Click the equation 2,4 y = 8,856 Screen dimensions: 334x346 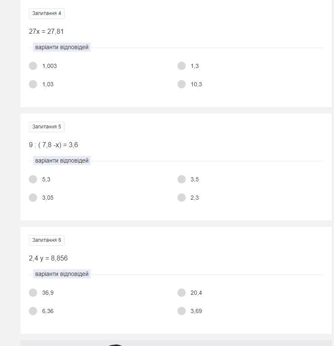tap(48, 258)
